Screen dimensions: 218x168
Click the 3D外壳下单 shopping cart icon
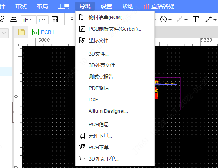point(82,159)
